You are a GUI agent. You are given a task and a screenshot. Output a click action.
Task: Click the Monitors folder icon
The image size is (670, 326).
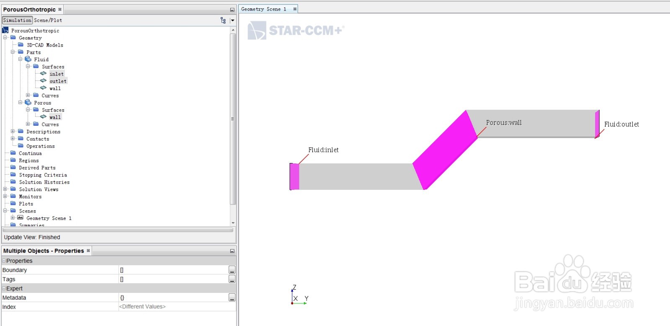click(x=13, y=196)
